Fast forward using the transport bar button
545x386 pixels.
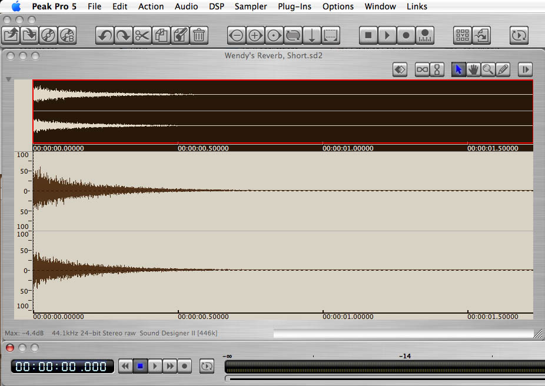pos(170,366)
